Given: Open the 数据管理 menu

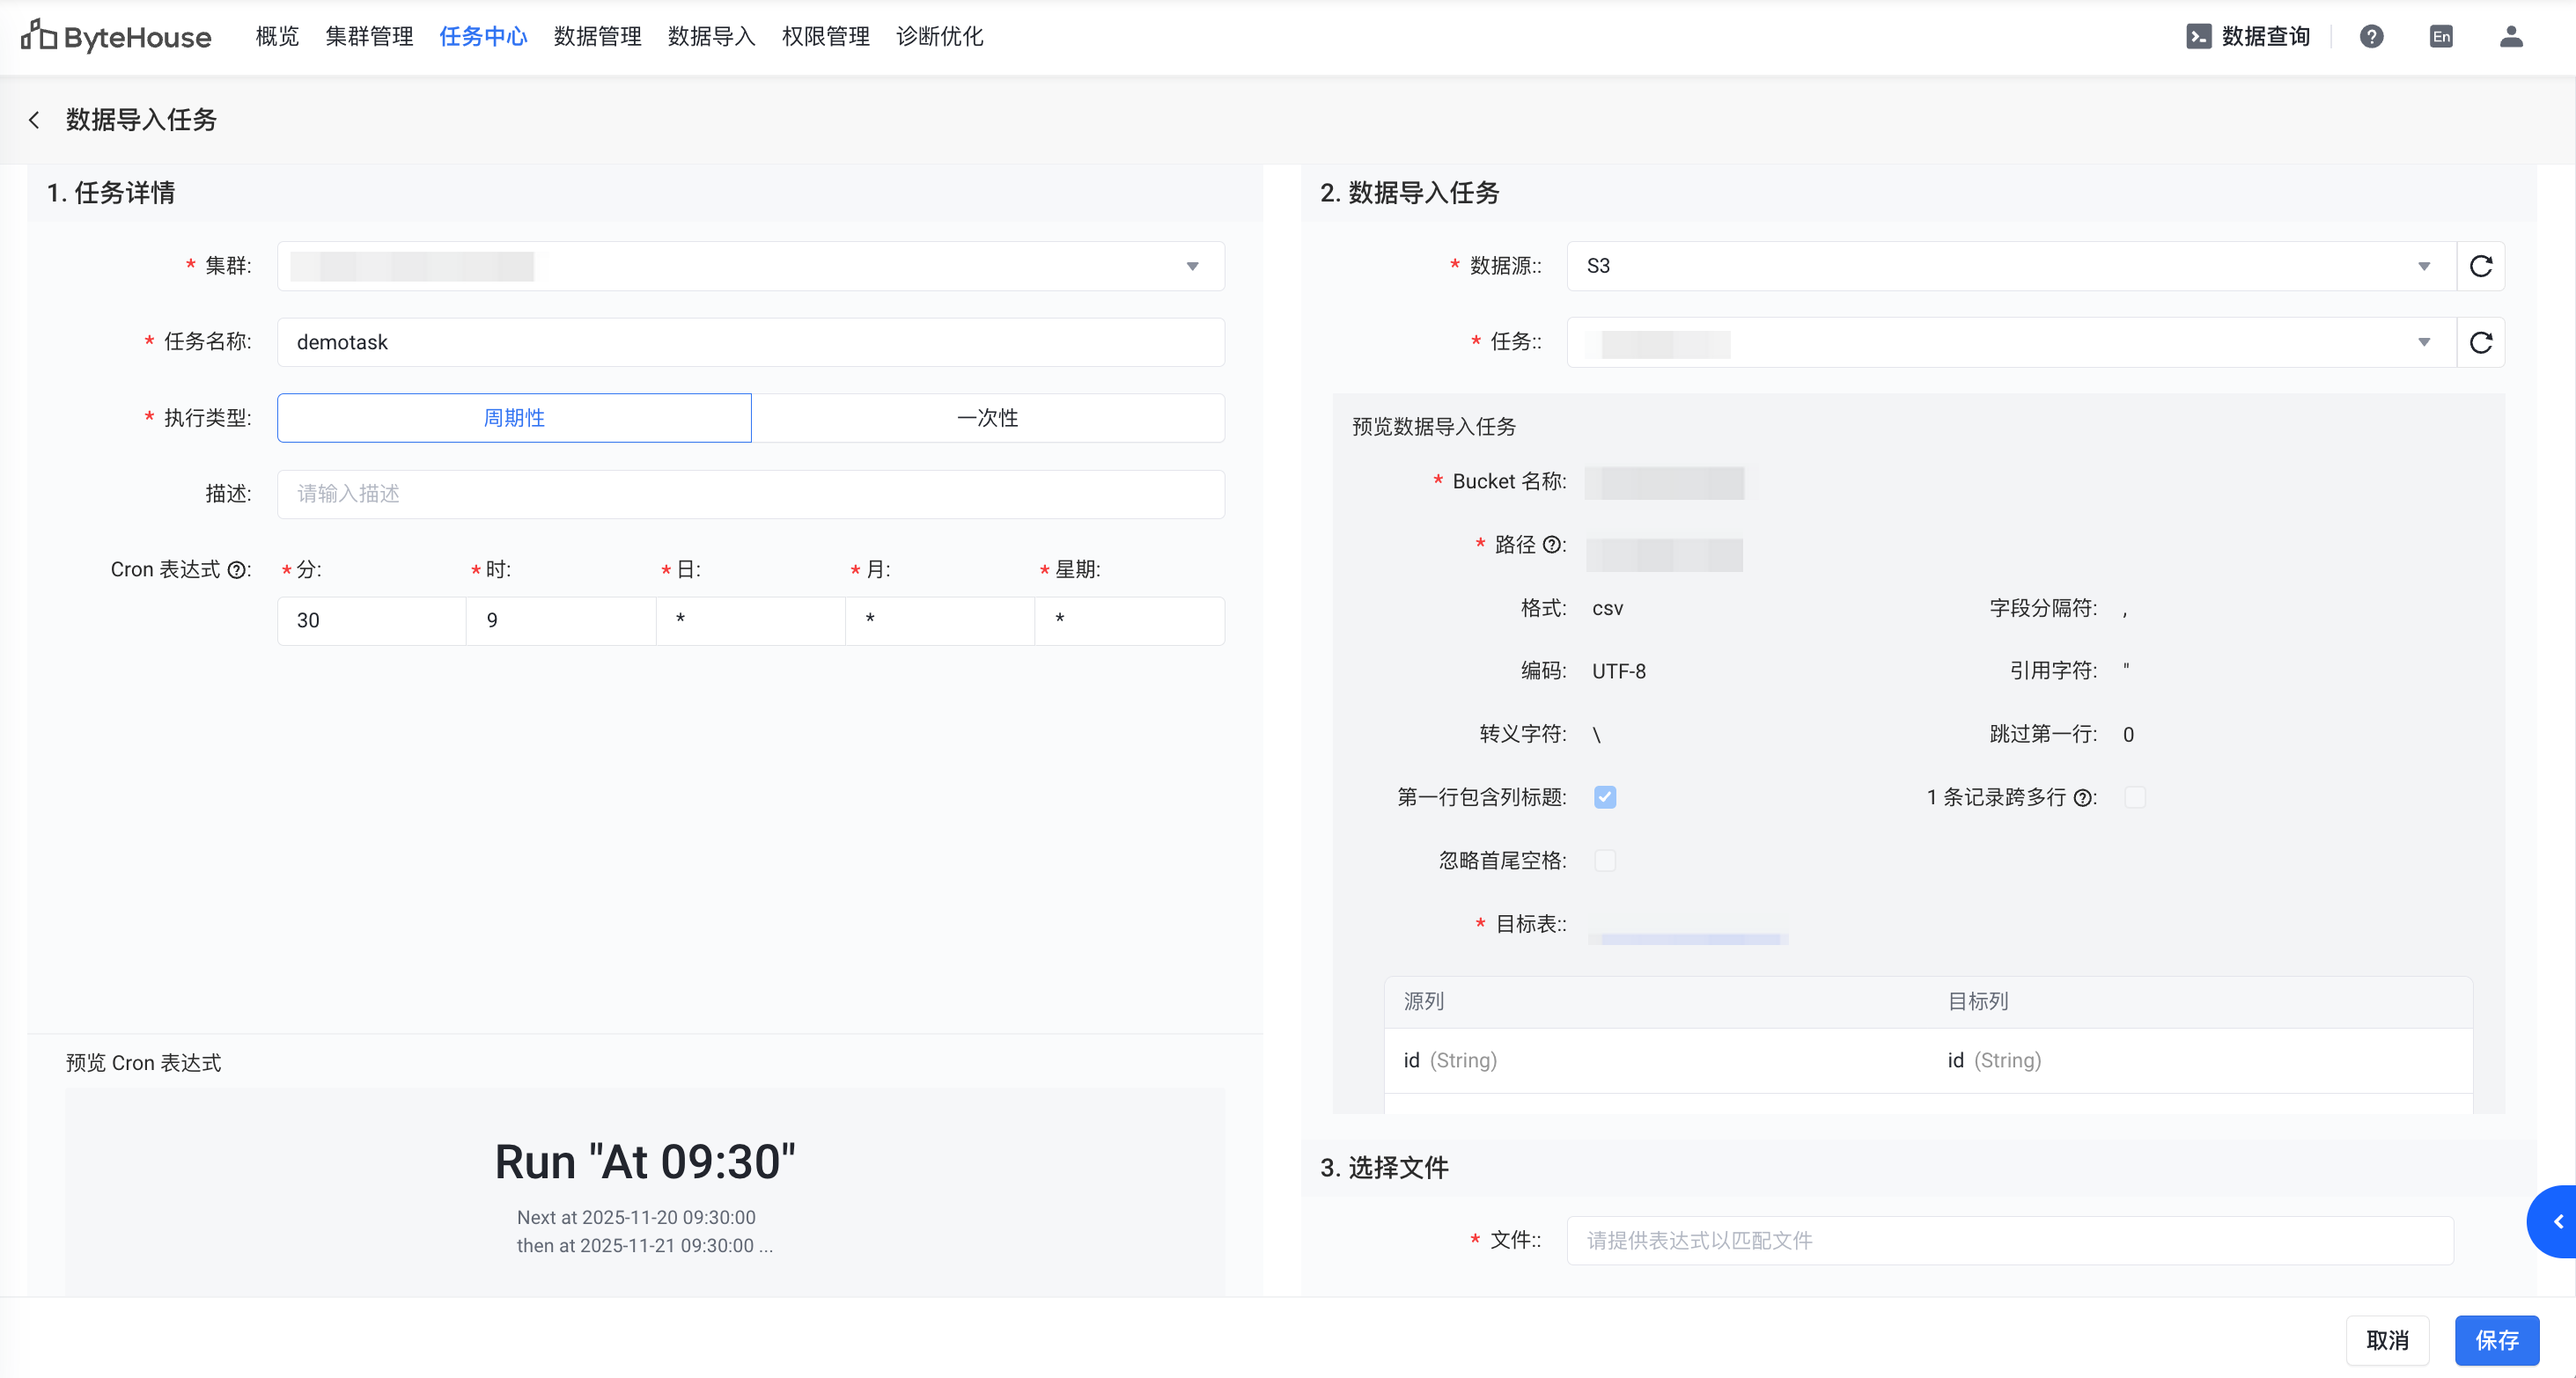Looking at the screenshot, I should 597,37.
